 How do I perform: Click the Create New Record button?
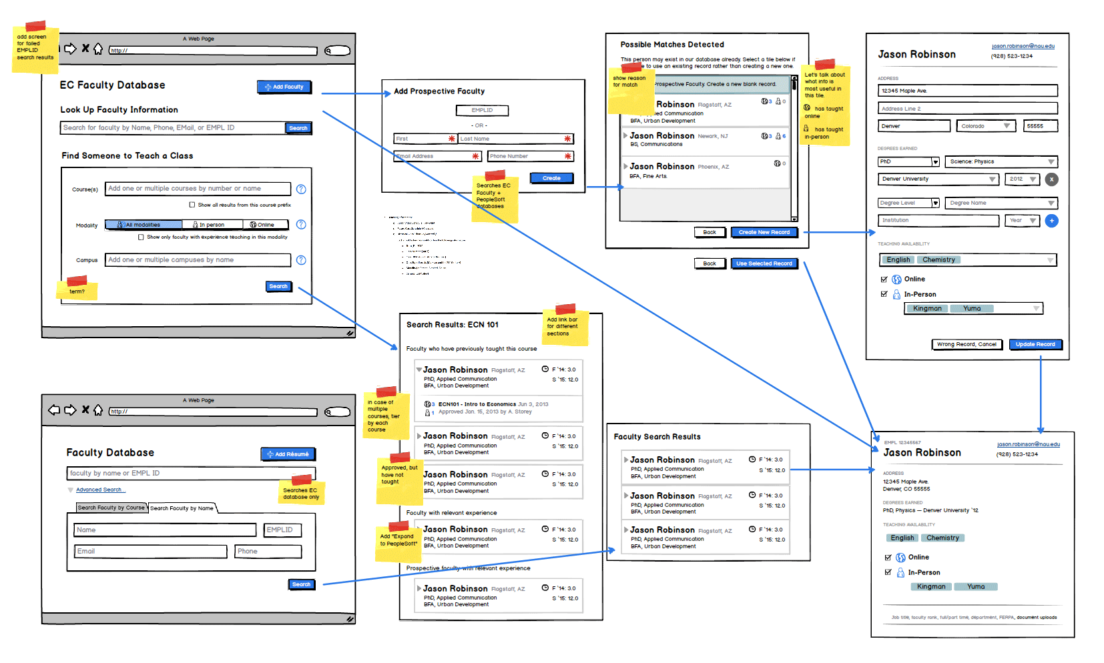click(x=764, y=232)
